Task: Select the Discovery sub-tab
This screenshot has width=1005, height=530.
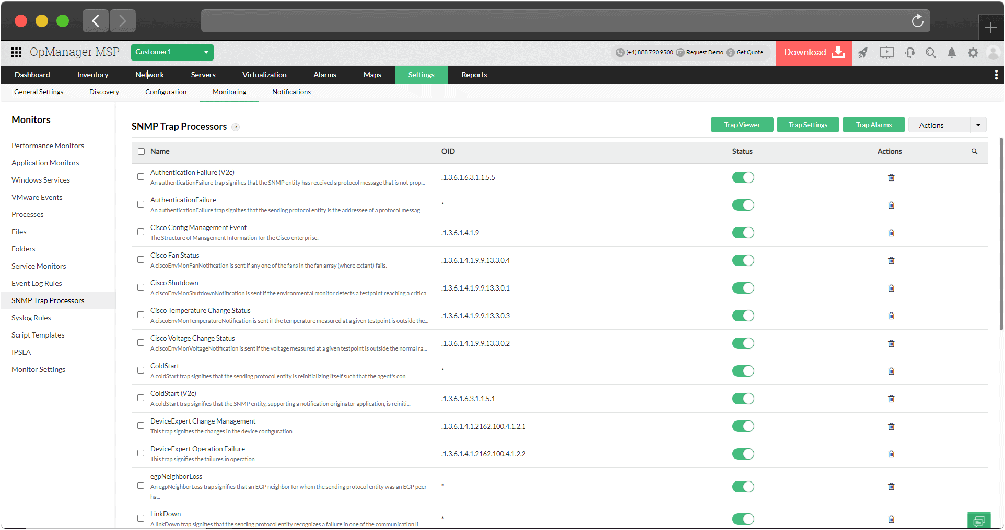Action: (x=104, y=92)
